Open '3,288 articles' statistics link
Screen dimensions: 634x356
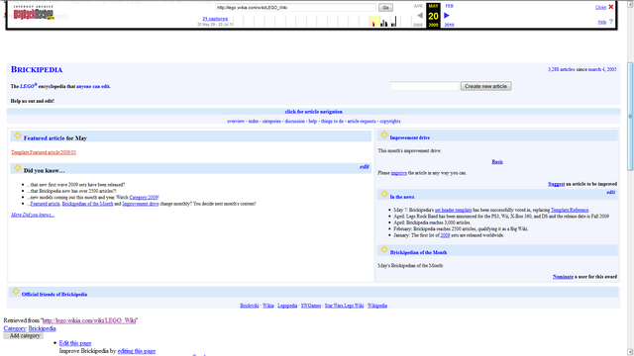pos(562,69)
